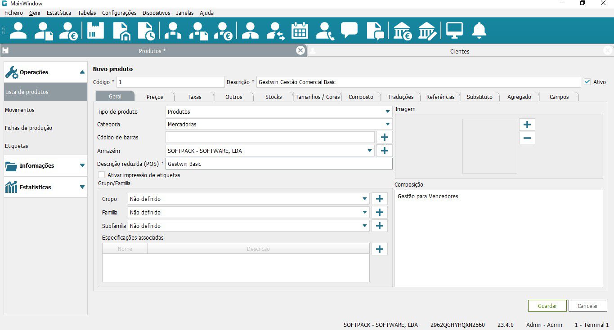Open customer with euro coin toolbar icon
Viewport: 614px width, 330px height.
pos(68,31)
